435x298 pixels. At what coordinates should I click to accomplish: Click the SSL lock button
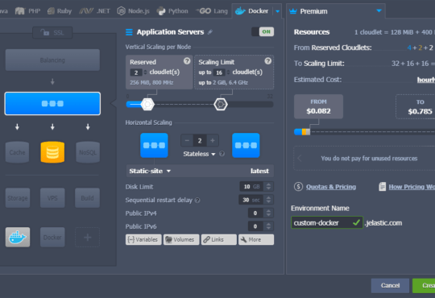pos(52,33)
